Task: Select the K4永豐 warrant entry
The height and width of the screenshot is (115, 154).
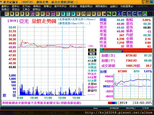Action: pyautogui.click(x=92, y=77)
